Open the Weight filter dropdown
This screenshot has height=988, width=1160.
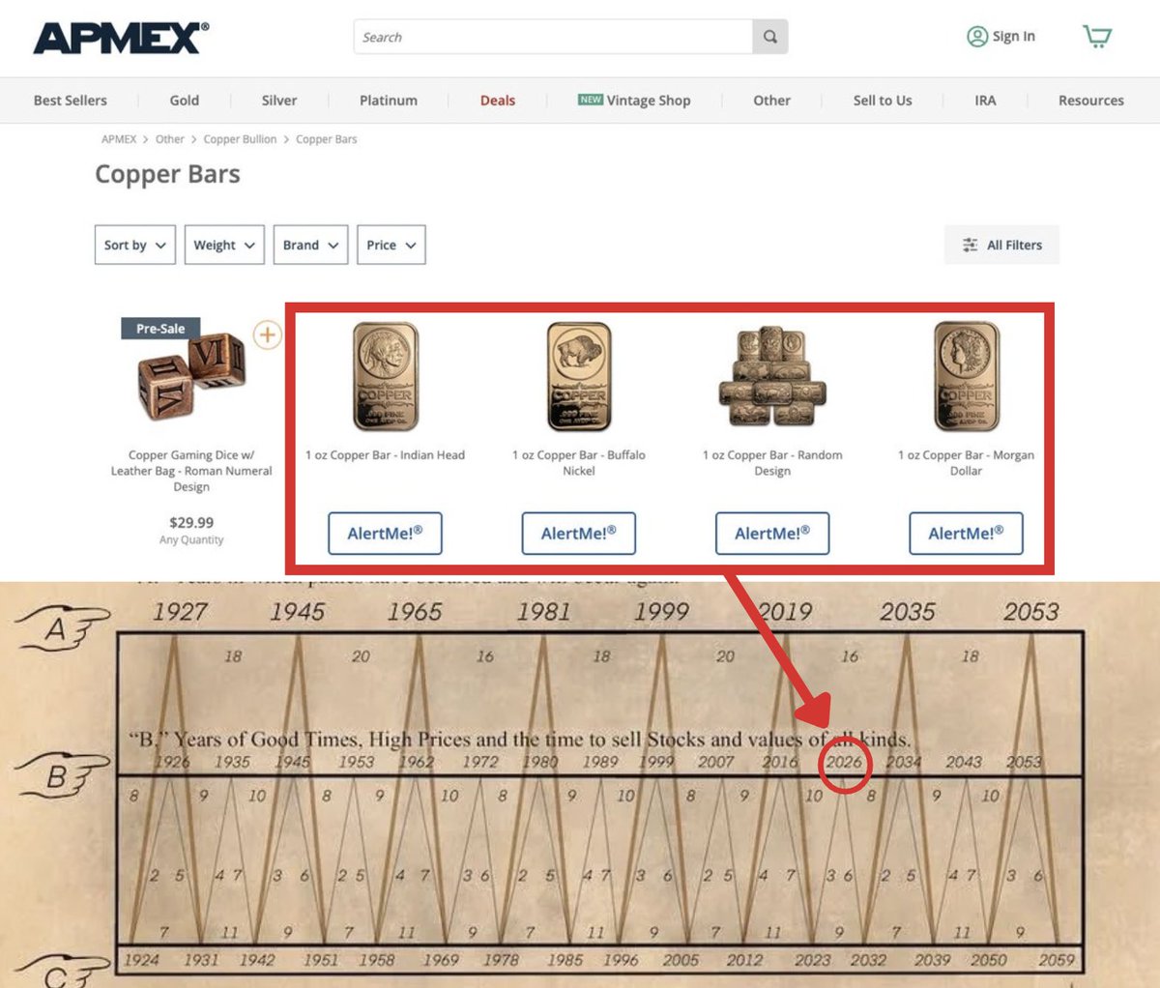223,245
